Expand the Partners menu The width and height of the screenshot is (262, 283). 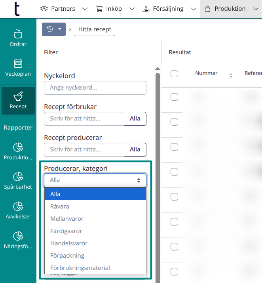[x=64, y=9]
